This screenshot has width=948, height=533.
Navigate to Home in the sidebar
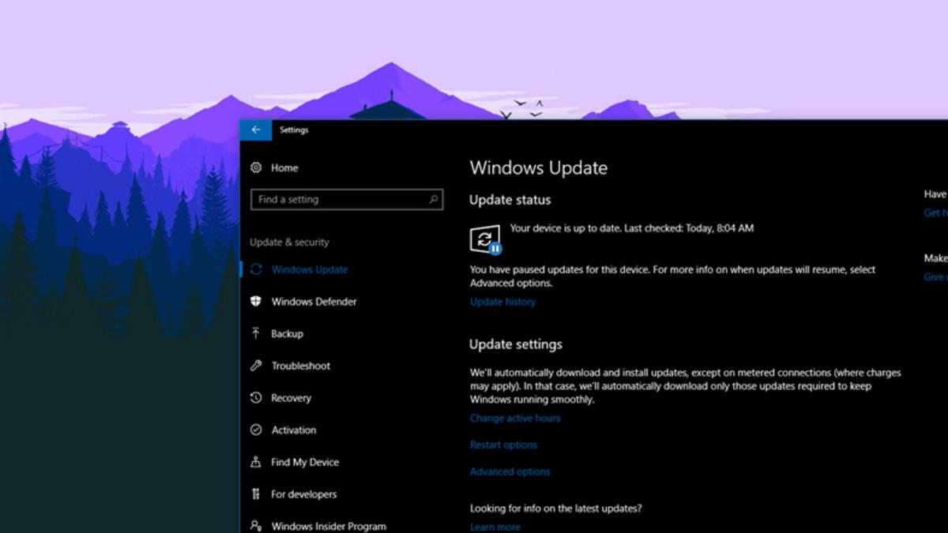pyautogui.click(x=284, y=167)
